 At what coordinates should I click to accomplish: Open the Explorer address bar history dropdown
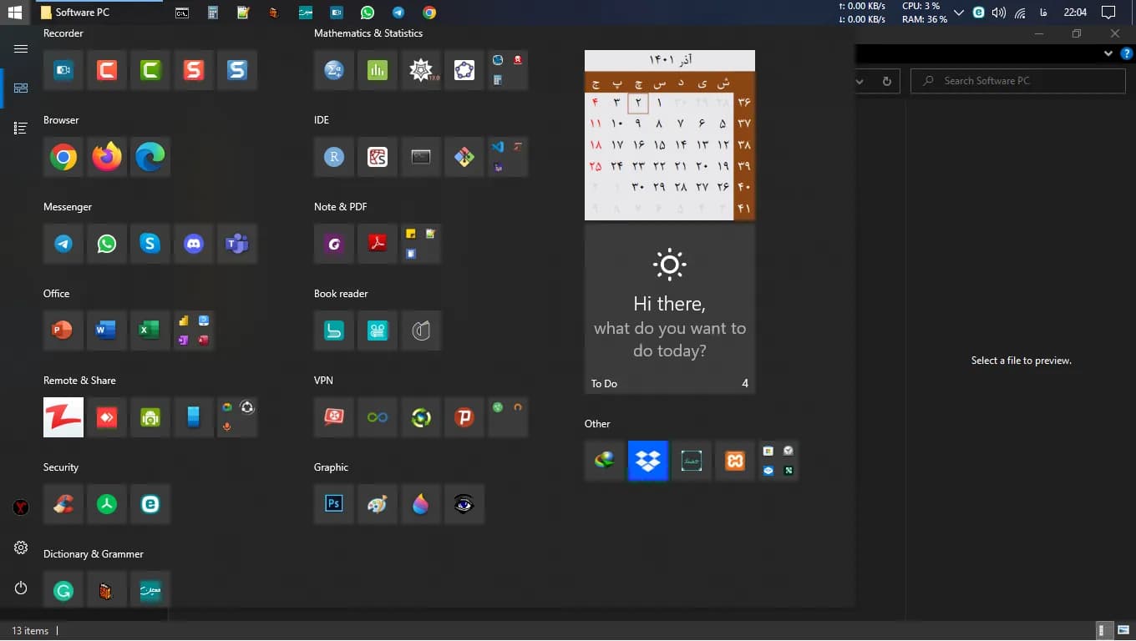point(860,81)
